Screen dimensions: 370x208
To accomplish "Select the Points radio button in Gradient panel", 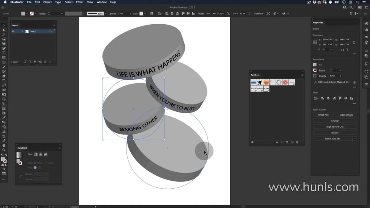I will click(35, 163).
